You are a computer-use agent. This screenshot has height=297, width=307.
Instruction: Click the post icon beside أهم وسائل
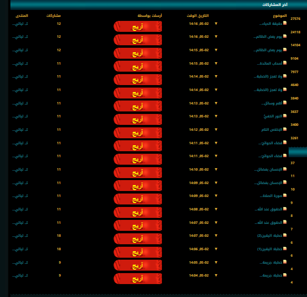tap(285, 103)
